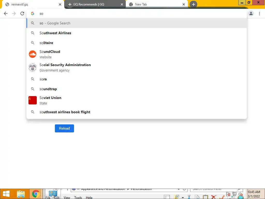Open the Tools menu in Control Panel window

pos(78,197)
